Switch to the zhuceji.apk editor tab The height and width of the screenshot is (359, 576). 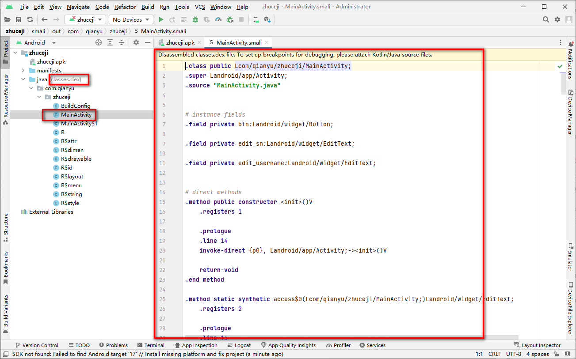pos(181,42)
